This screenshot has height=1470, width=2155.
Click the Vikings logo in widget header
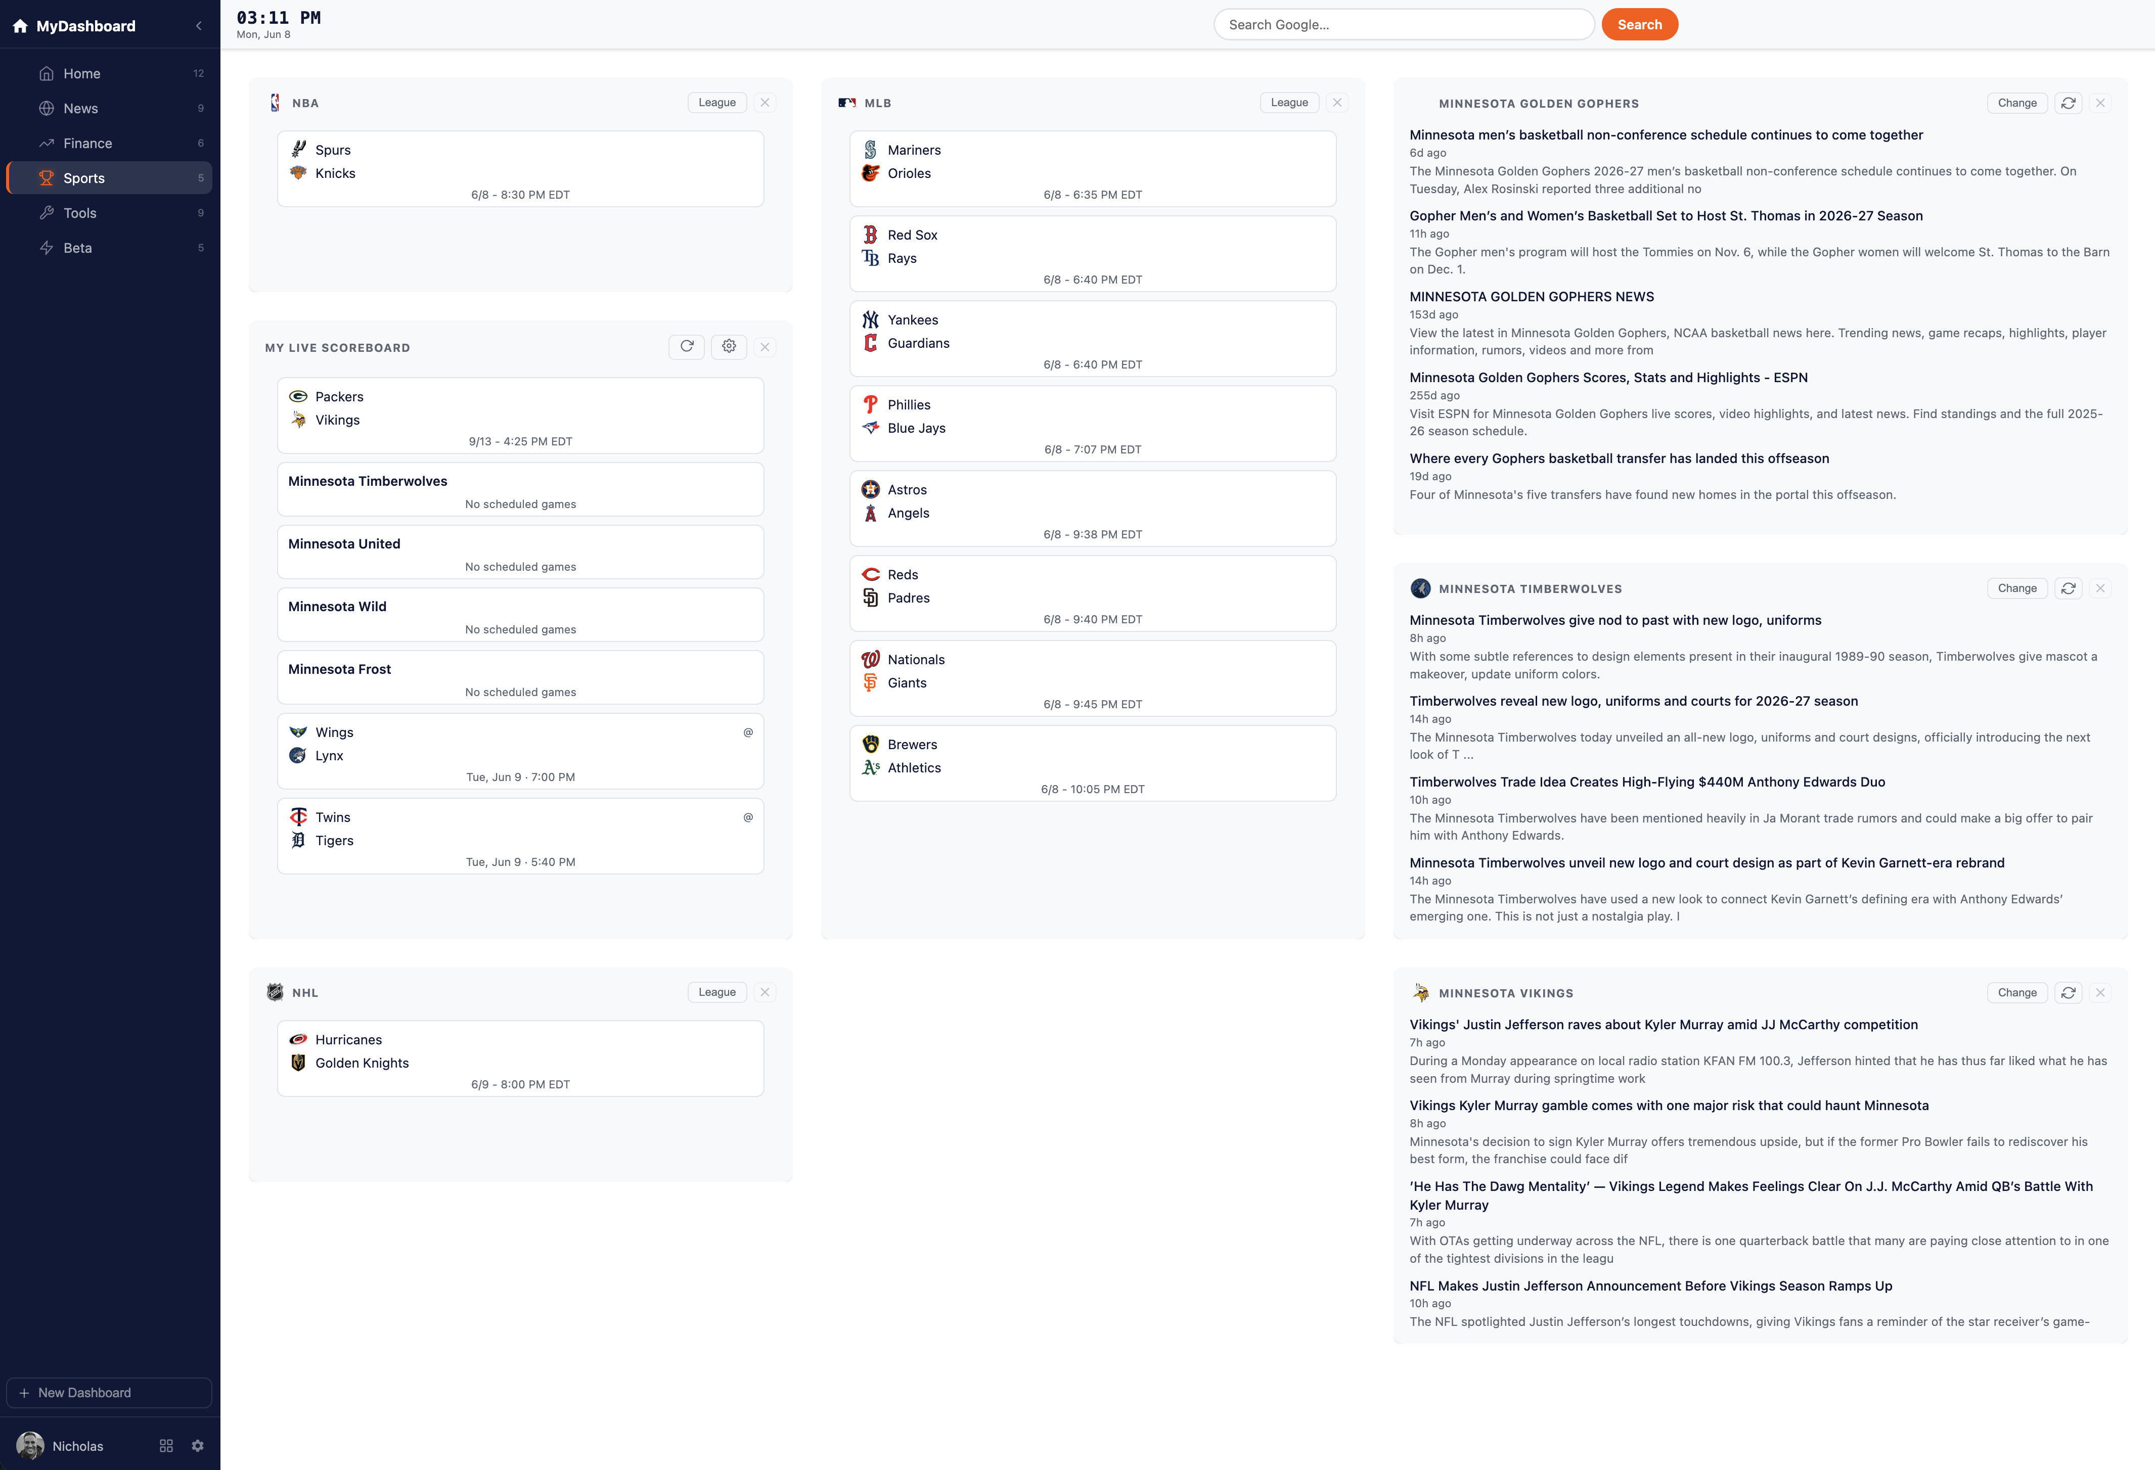click(1420, 993)
